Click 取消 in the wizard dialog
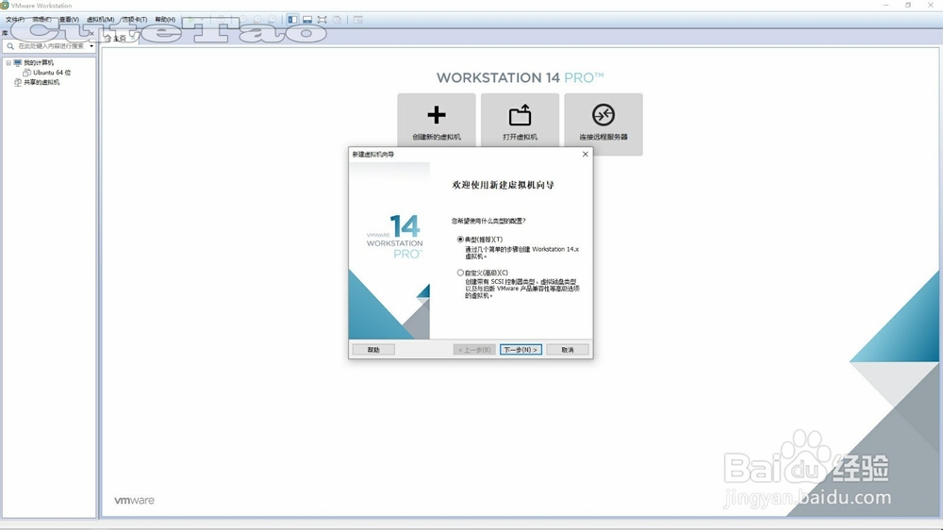The image size is (943, 530). (x=567, y=350)
